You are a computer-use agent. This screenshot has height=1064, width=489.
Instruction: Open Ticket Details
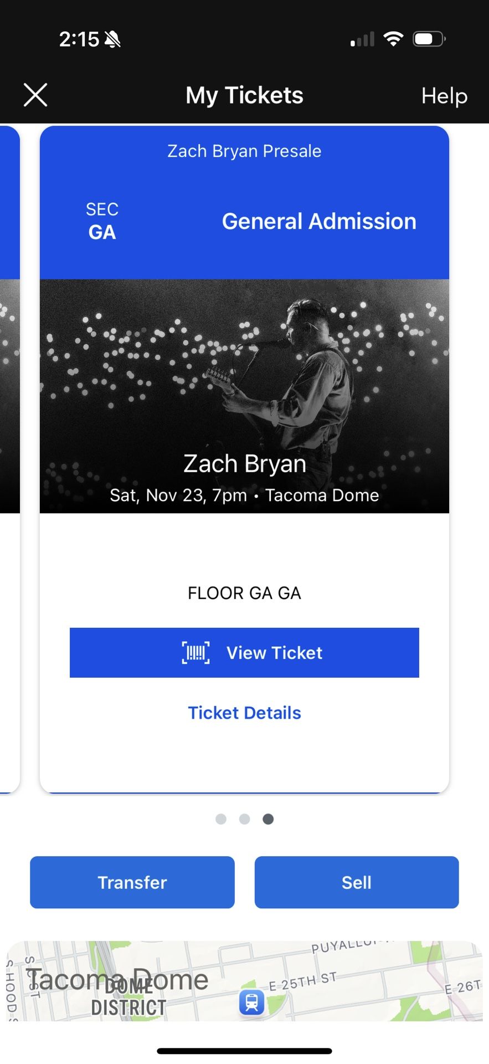pyautogui.click(x=244, y=713)
